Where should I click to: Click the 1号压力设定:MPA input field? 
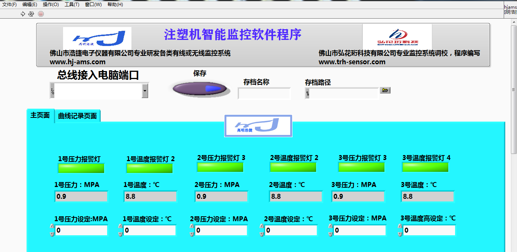(81, 230)
